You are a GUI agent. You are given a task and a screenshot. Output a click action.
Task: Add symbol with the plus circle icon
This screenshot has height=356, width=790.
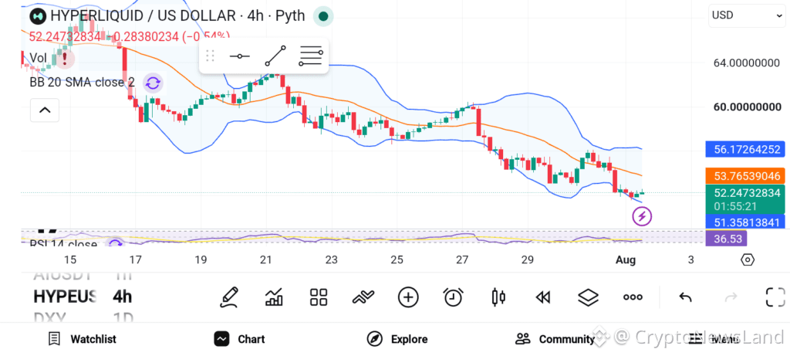[408, 297]
